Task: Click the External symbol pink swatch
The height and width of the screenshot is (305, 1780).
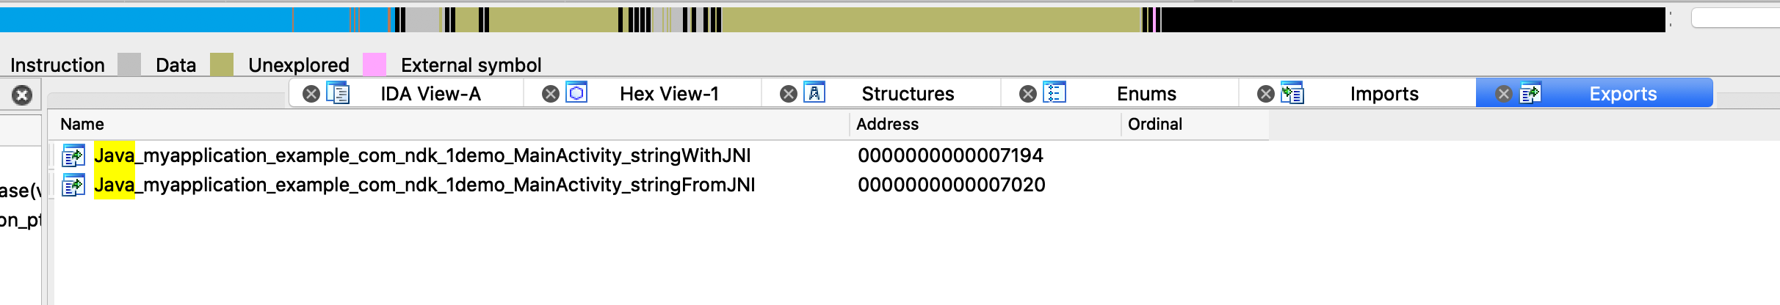Action: pos(375,65)
